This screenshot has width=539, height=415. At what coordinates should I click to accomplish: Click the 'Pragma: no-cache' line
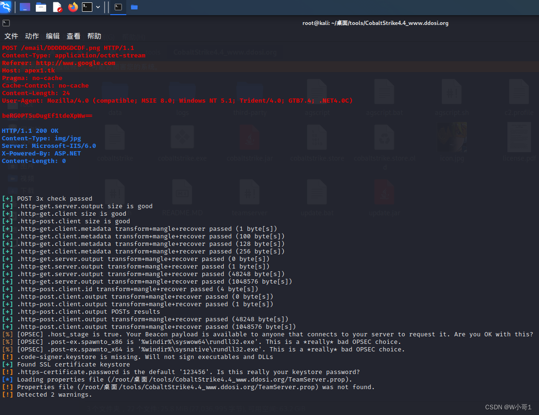coord(32,78)
